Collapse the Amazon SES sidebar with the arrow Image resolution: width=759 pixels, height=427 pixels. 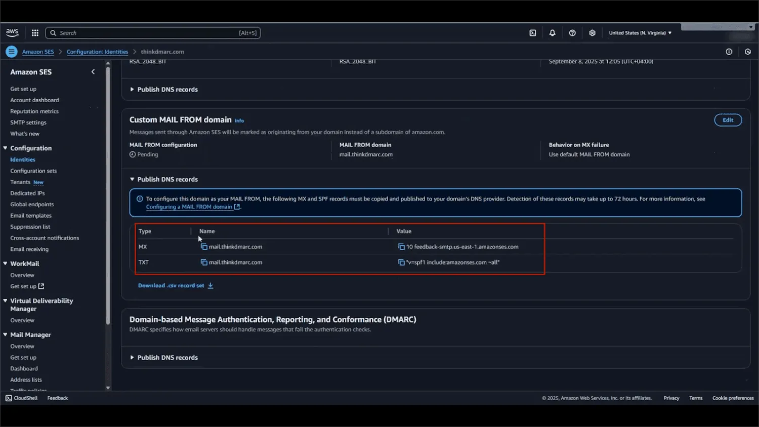[x=93, y=72]
